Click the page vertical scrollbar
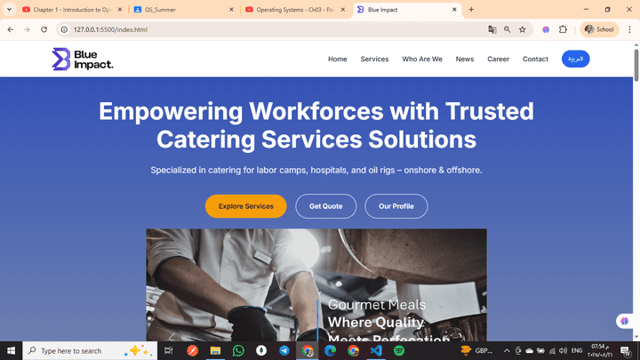The width and height of the screenshot is (640, 360). (x=636, y=65)
